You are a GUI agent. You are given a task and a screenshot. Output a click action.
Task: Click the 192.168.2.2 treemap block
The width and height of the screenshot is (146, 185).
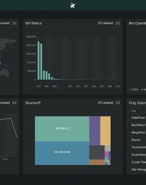pos(62,129)
